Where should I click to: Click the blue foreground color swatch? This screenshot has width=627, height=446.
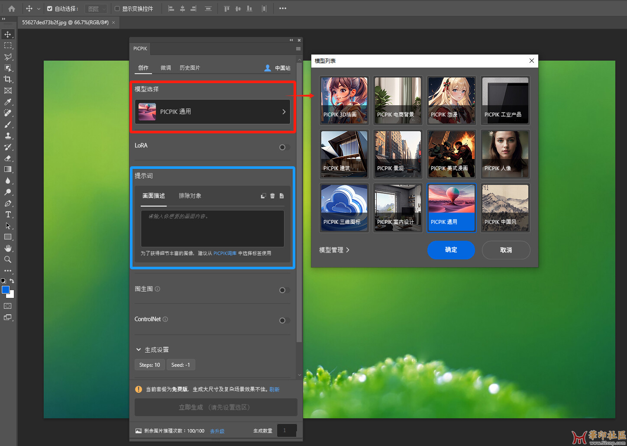(5, 290)
